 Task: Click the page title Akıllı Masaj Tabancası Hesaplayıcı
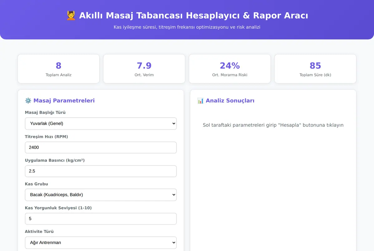[187, 16]
